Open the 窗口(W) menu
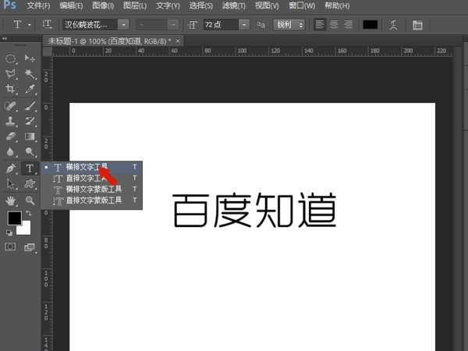 (302, 5)
